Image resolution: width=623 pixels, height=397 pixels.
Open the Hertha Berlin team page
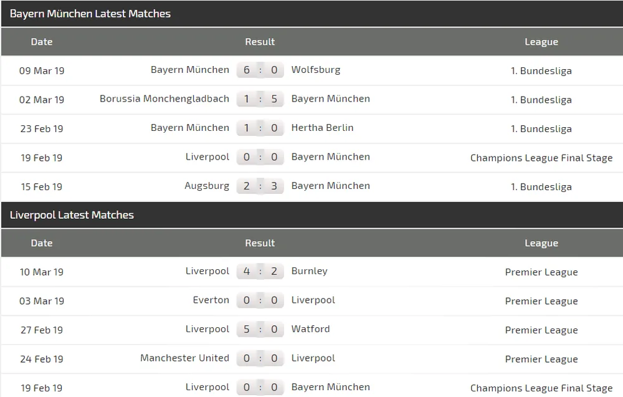(322, 128)
